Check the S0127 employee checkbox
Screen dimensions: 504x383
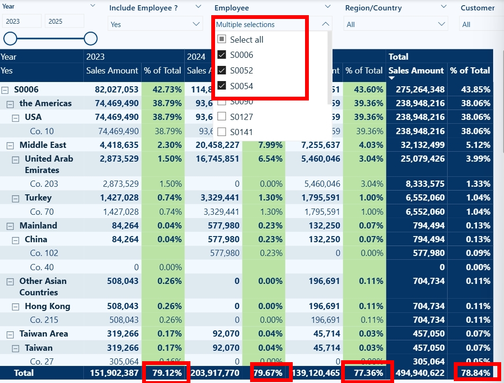click(x=222, y=117)
